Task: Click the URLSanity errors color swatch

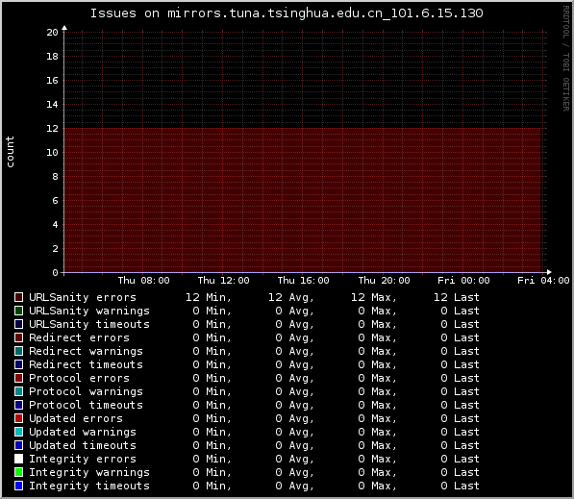Action: pyautogui.click(x=18, y=297)
